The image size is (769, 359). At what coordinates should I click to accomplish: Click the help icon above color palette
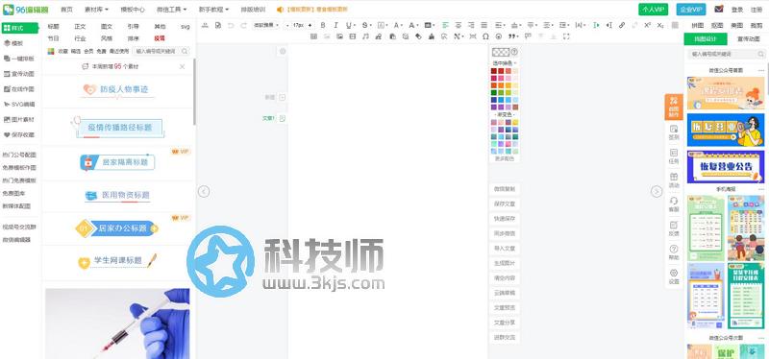click(514, 52)
